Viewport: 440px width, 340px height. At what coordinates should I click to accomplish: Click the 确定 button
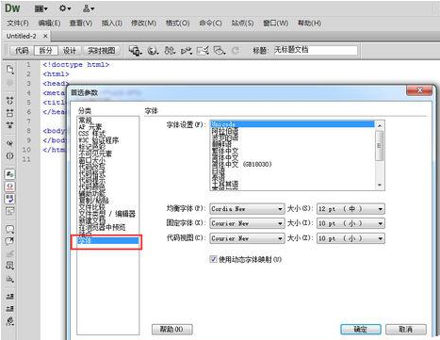pyautogui.click(x=361, y=329)
